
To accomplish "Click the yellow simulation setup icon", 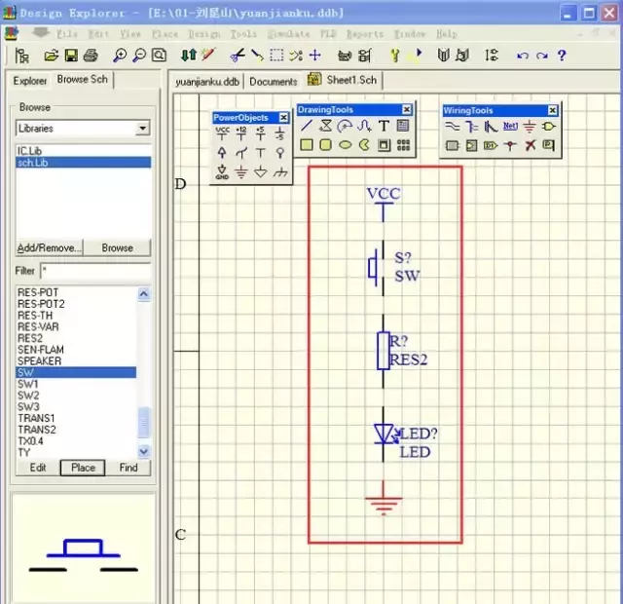I will 394,56.
